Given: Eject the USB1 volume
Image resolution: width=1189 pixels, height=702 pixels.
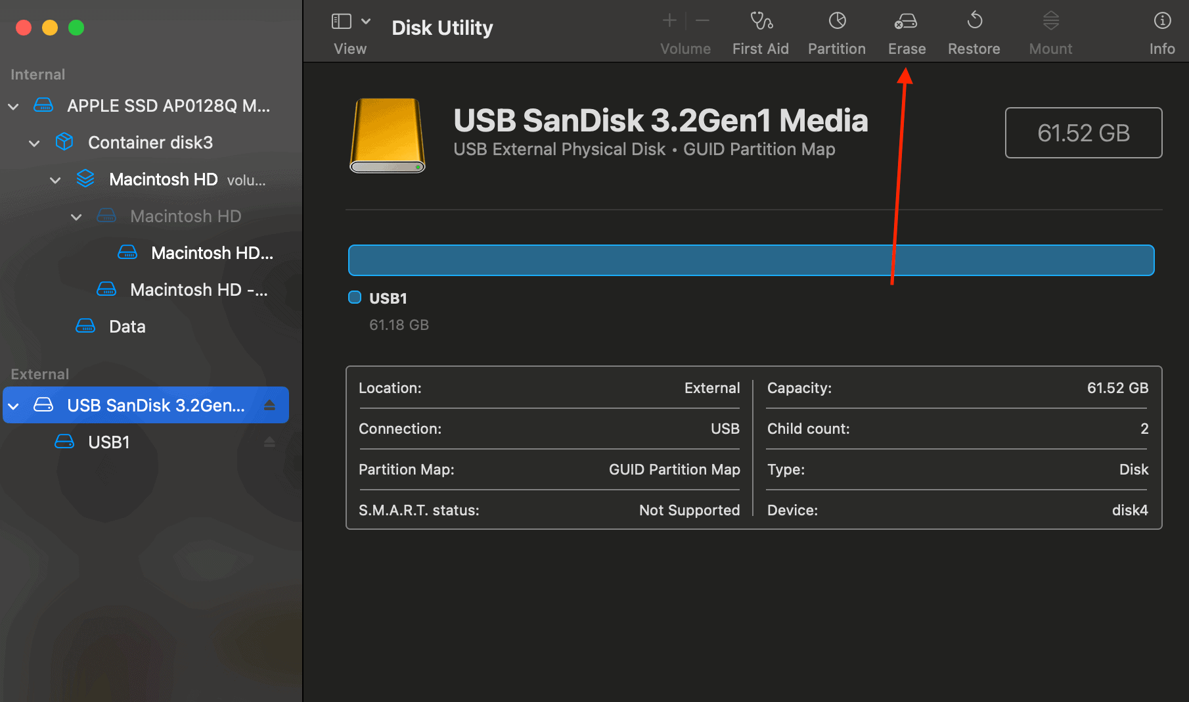Looking at the screenshot, I should pyautogui.click(x=269, y=442).
